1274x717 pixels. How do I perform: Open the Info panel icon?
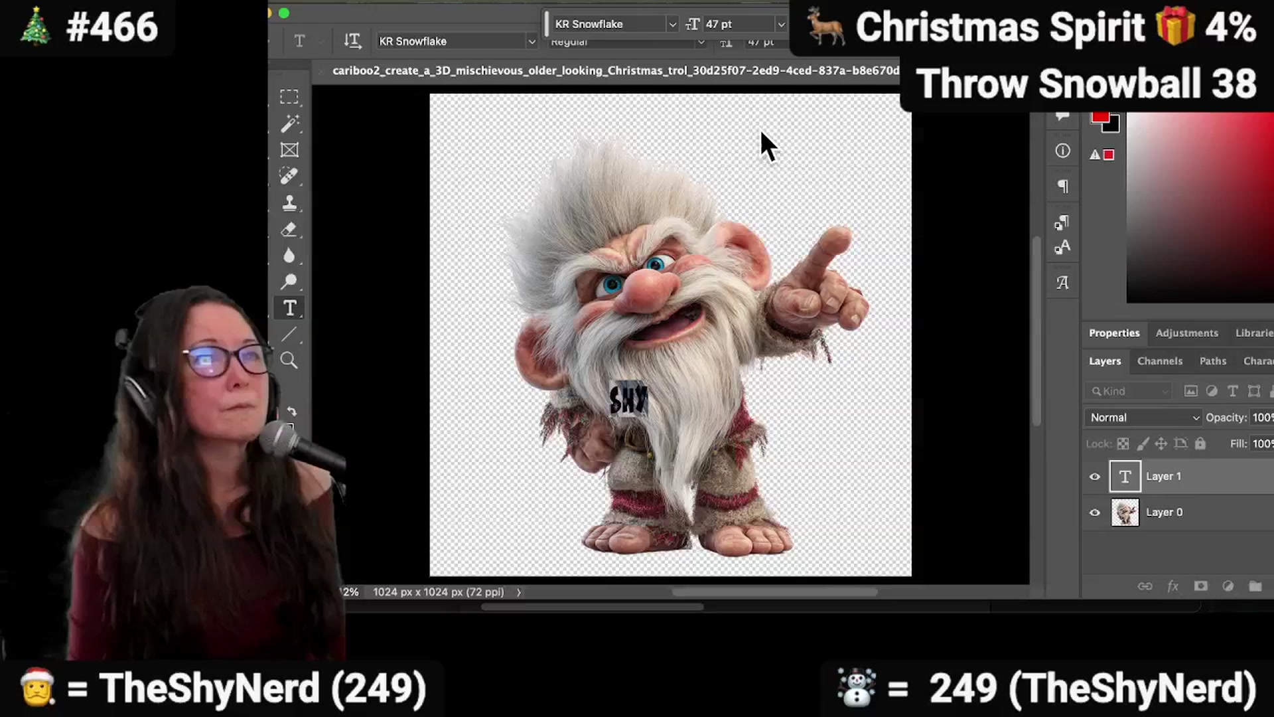coord(1062,151)
